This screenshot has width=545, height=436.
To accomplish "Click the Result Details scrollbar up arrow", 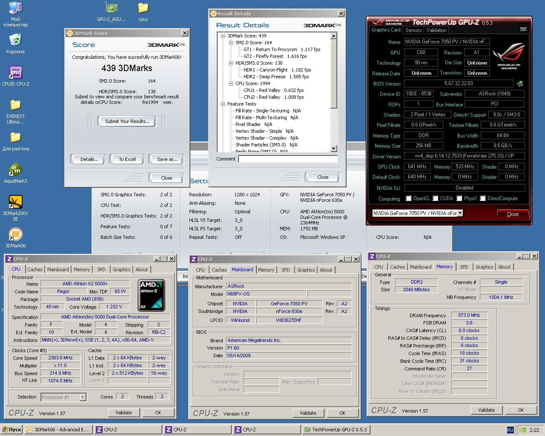I will tap(334, 36).
